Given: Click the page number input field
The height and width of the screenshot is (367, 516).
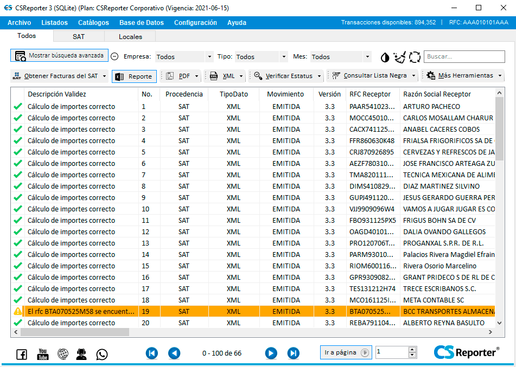Looking at the screenshot, I should 392,352.
